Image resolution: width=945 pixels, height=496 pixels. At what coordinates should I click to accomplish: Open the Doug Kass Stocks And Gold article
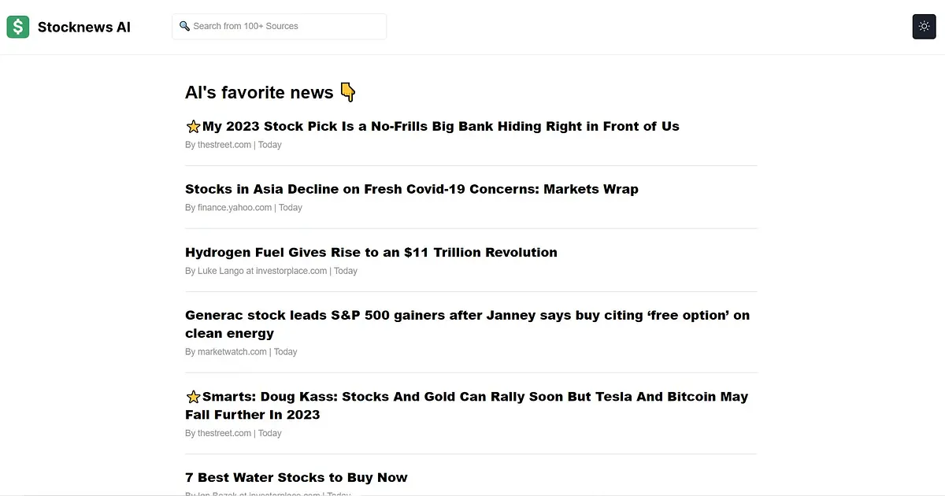point(467,405)
